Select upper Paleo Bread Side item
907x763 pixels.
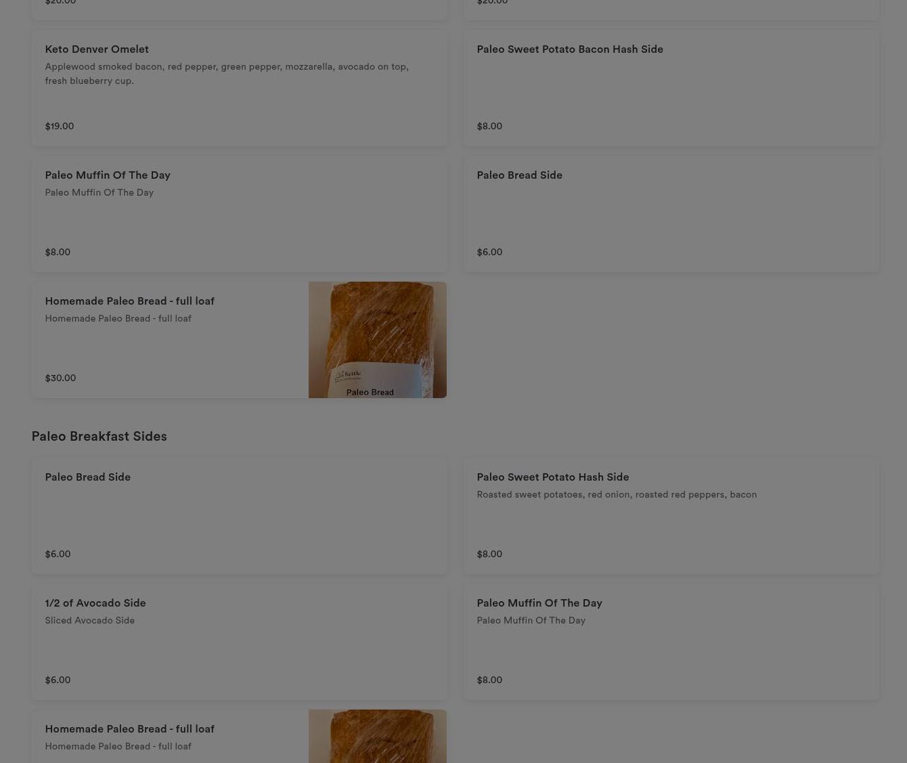(x=671, y=214)
